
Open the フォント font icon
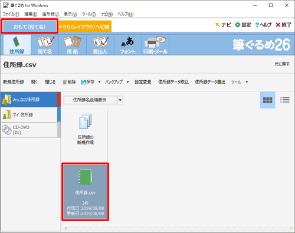click(128, 45)
